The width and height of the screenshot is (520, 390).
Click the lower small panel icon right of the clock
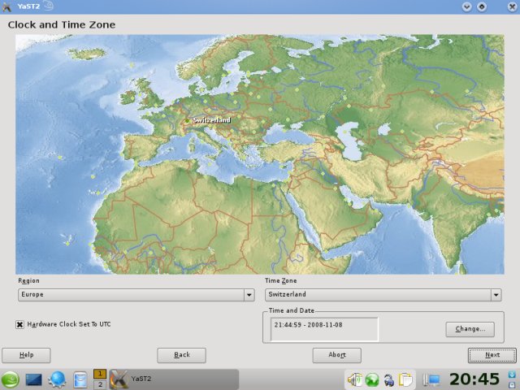[x=512, y=384]
